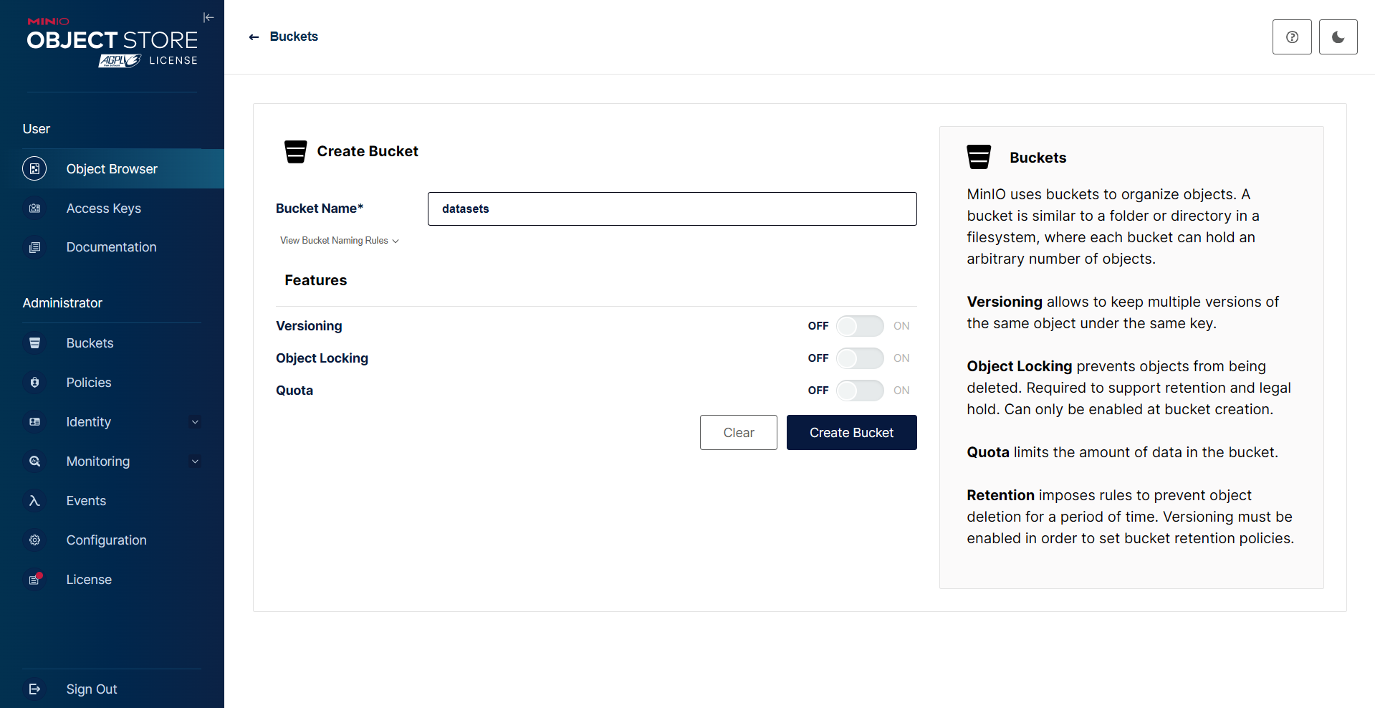Open the Policies menu item
The height and width of the screenshot is (708, 1375).
click(89, 383)
